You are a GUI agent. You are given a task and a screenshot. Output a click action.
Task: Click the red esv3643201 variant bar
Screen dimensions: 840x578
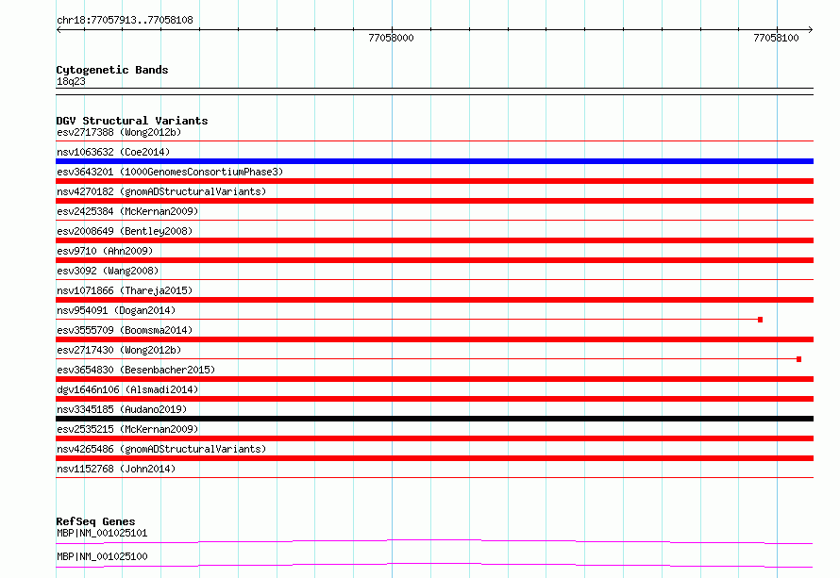(x=434, y=181)
